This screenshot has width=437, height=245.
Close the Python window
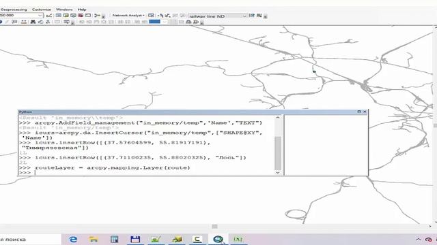365,112
